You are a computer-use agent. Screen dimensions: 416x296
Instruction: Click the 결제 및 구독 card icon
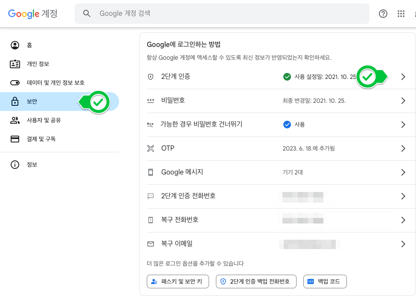15,139
